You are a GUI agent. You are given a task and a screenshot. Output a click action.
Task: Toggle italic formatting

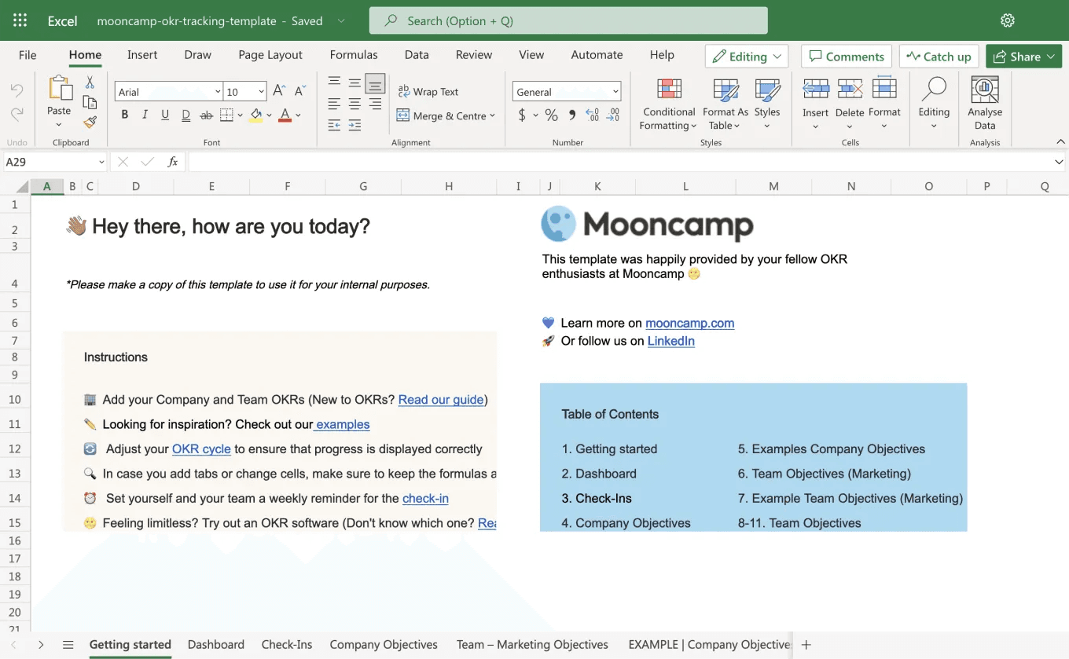(145, 113)
